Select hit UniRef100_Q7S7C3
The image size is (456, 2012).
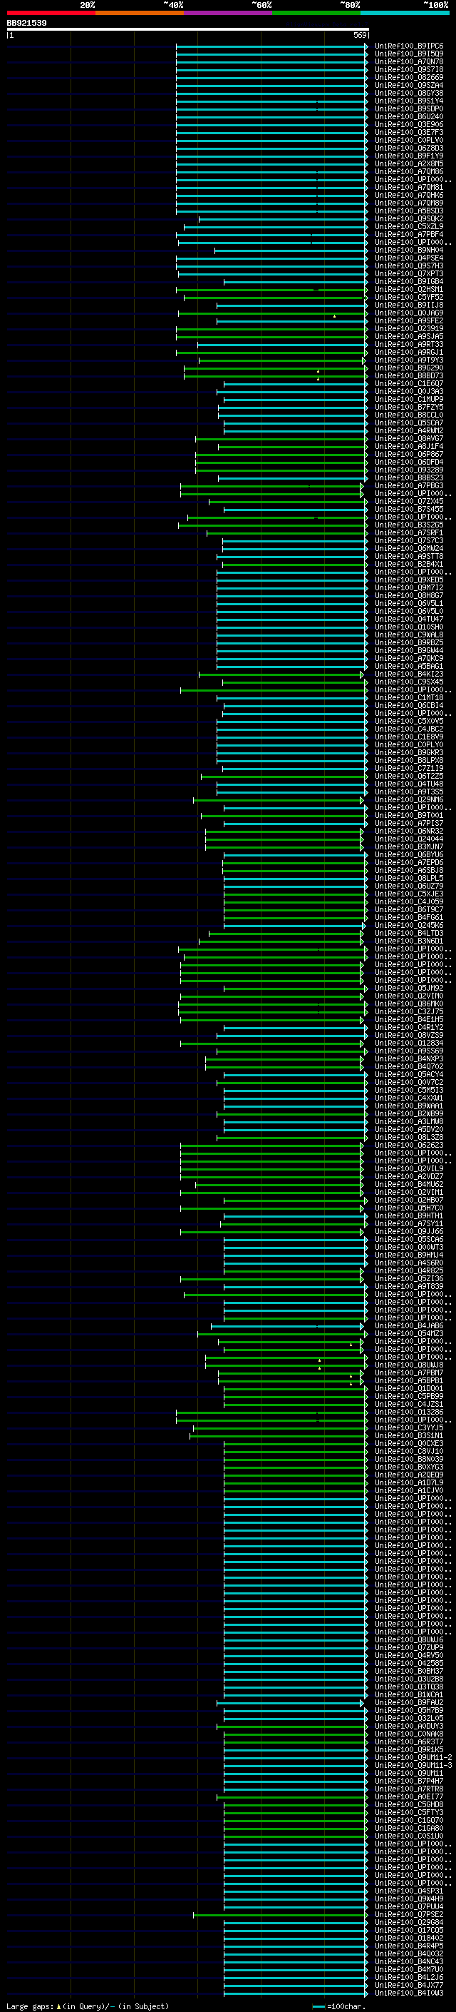point(408,540)
